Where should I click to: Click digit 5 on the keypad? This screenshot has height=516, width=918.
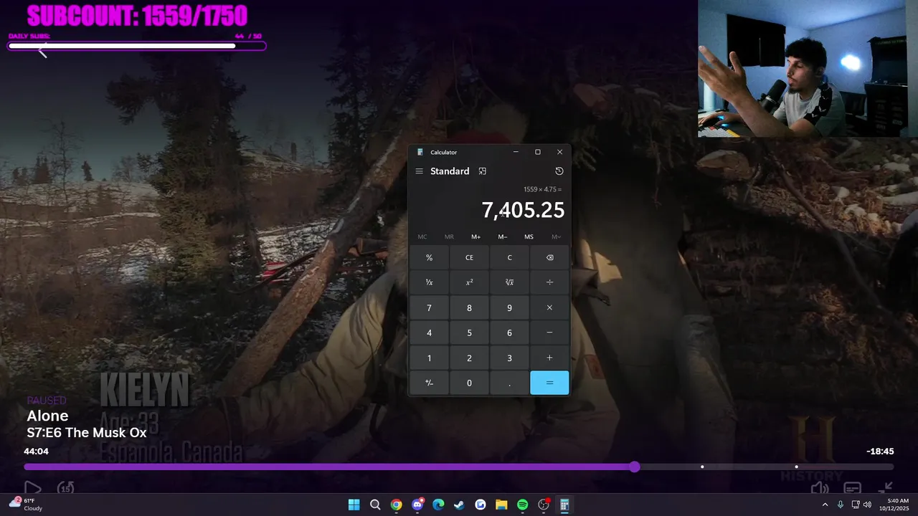coord(469,333)
